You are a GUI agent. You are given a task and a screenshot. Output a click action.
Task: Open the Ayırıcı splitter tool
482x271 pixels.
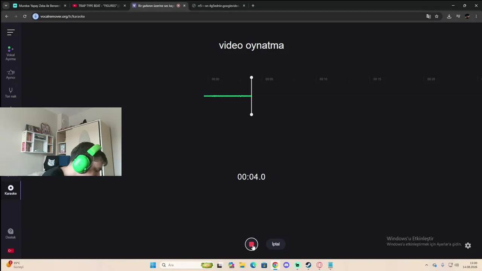click(x=11, y=74)
